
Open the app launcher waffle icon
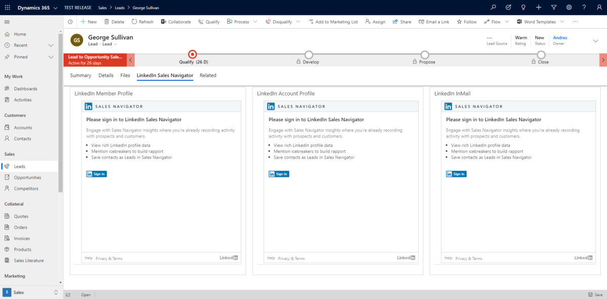click(x=7, y=8)
